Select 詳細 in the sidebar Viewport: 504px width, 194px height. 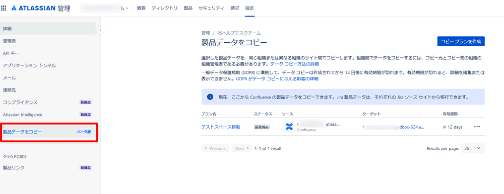pos(48,29)
